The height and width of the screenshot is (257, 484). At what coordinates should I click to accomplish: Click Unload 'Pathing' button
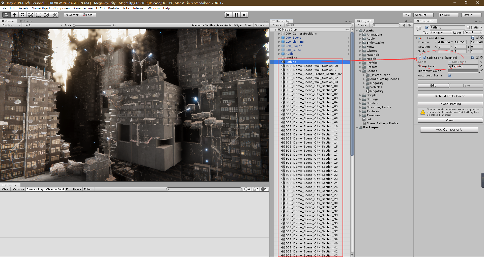pyautogui.click(x=450, y=104)
